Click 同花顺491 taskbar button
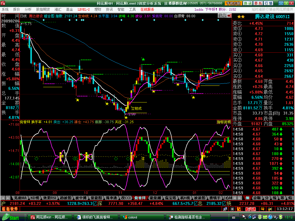Image resolution: width=295 pixels, height=221 pixels. click(50, 218)
